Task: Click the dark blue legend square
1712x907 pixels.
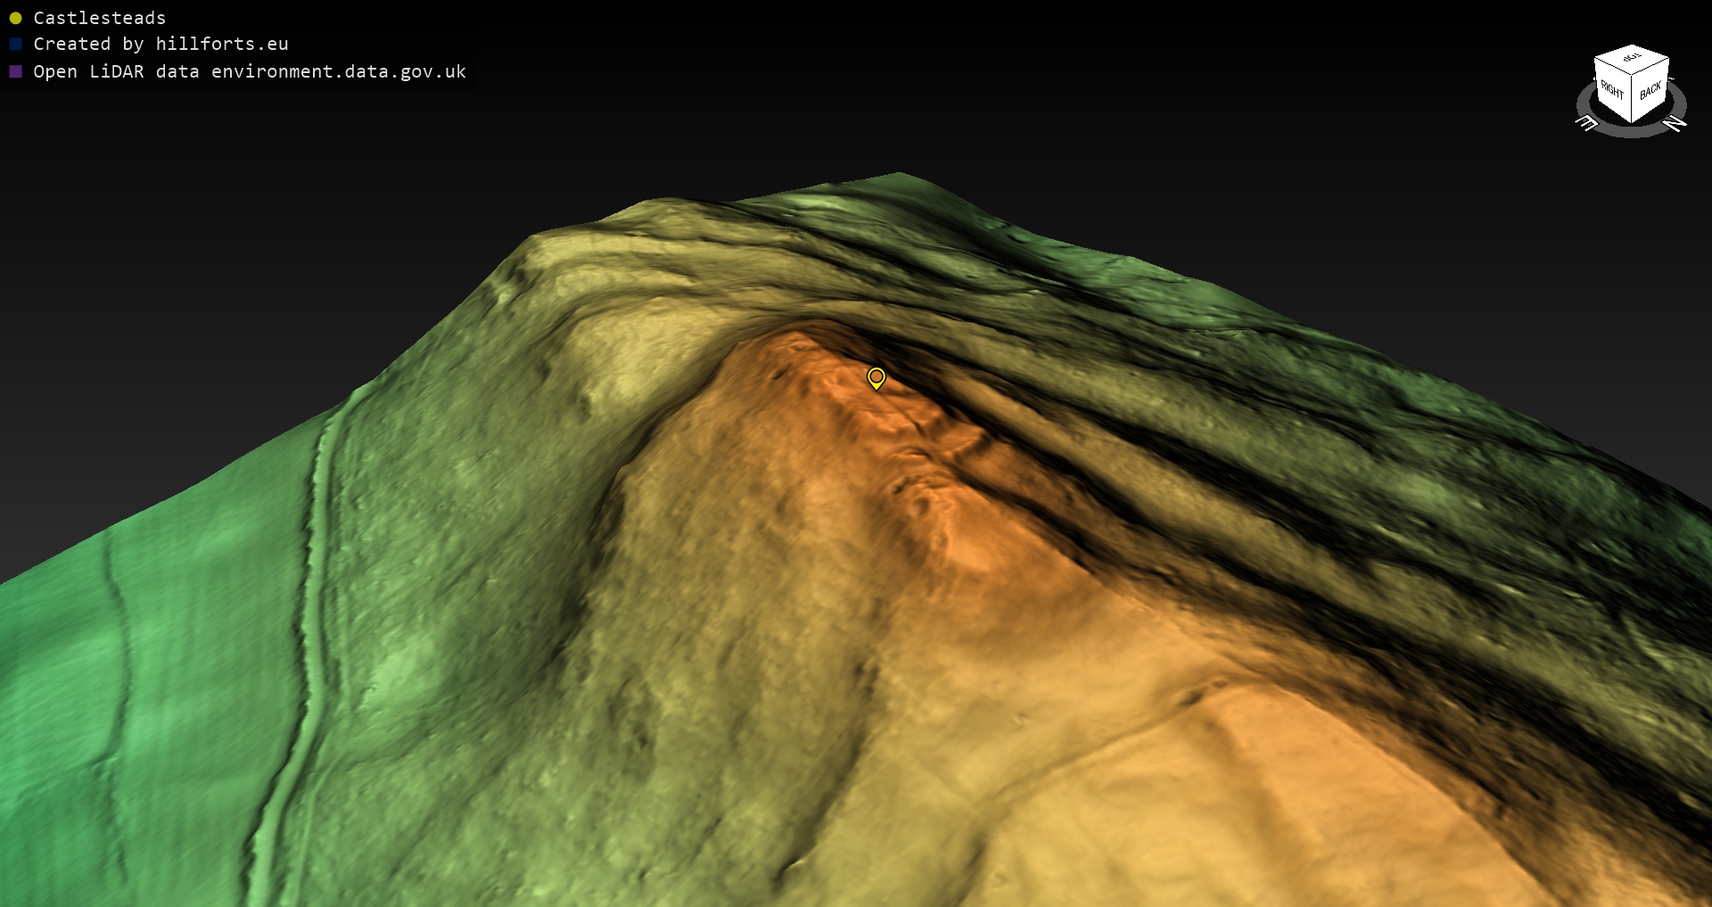Action: tap(15, 44)
